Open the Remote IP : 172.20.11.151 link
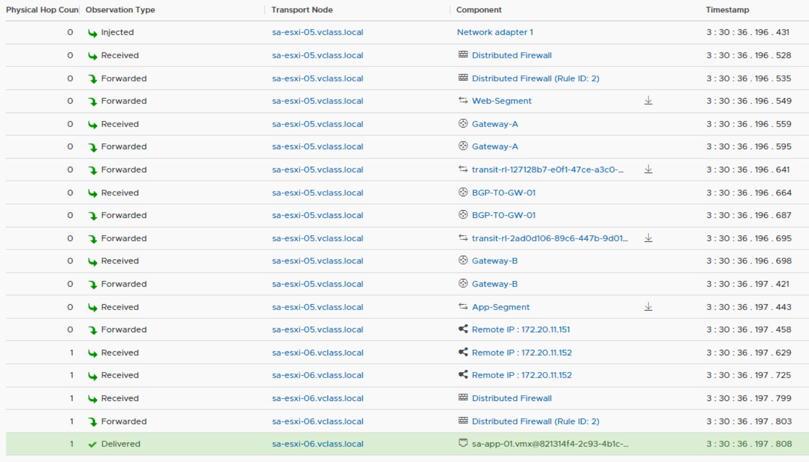This screenshot has height=462, width=809. 521,330
